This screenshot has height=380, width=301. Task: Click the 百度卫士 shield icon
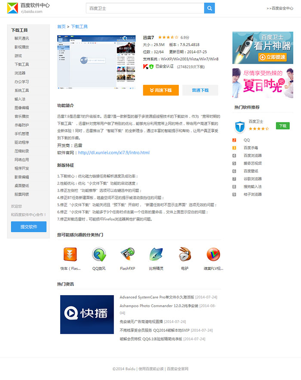pos(240,127)
